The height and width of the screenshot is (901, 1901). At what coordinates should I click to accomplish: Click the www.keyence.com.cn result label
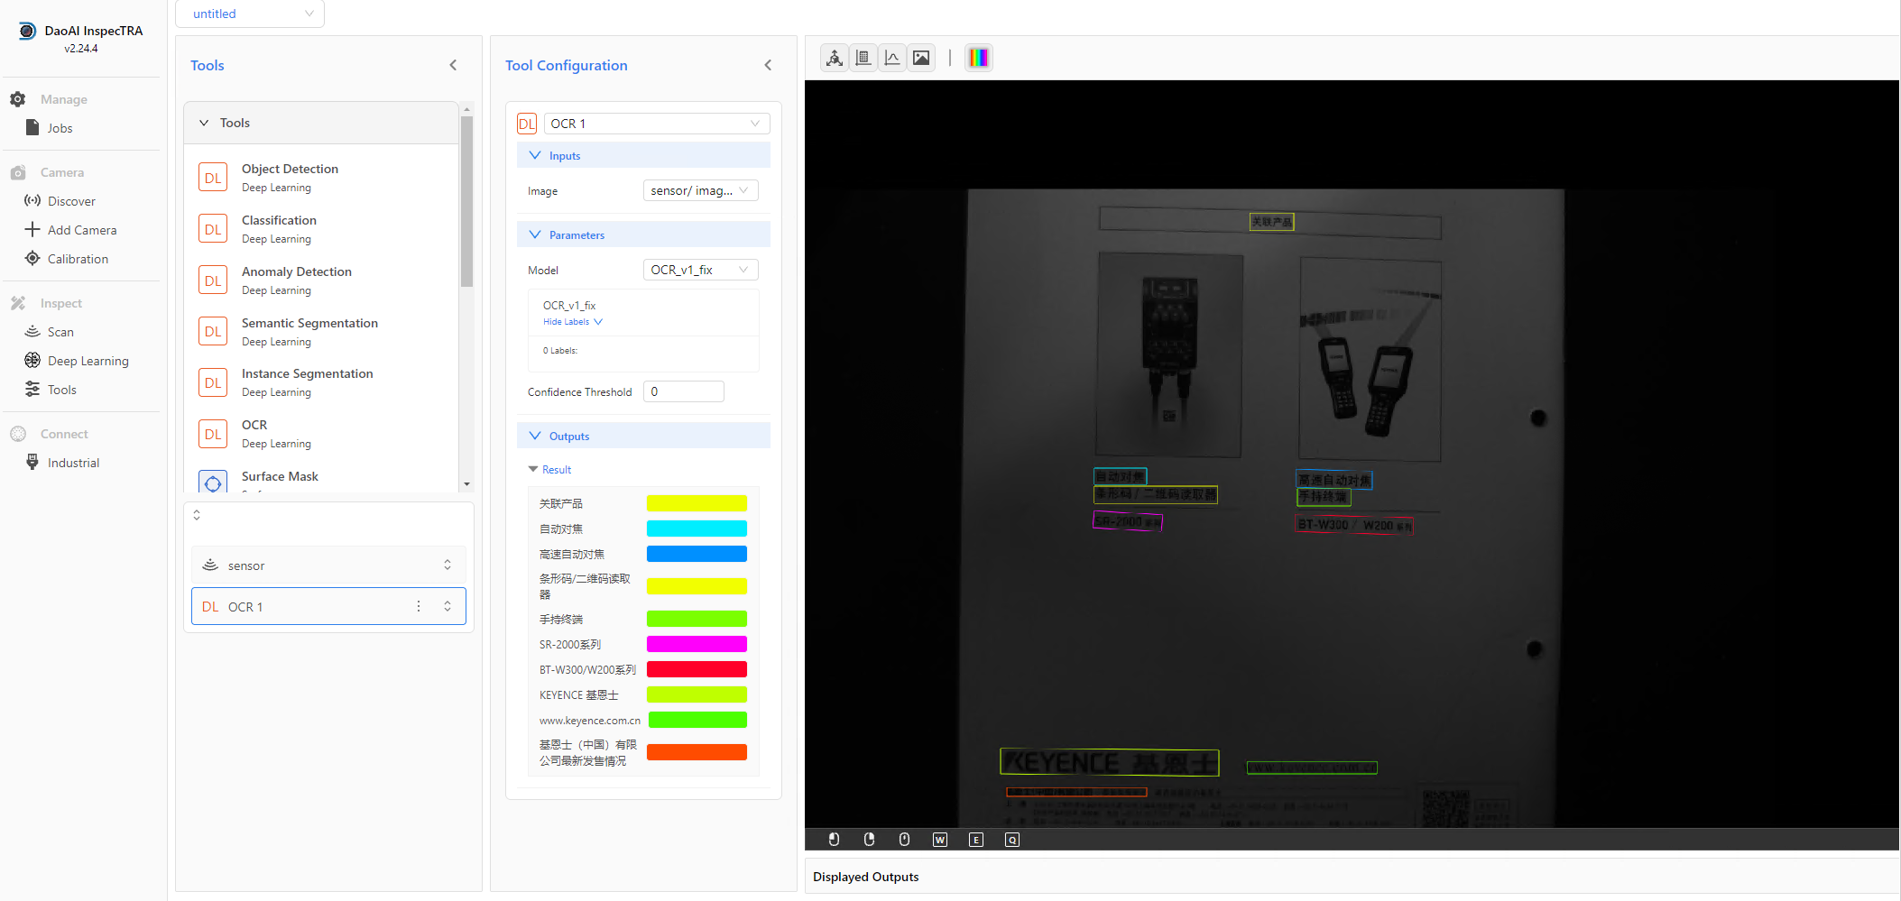tap(590, 720)
